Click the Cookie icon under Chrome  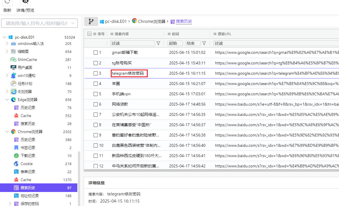[x=16, y=164]
